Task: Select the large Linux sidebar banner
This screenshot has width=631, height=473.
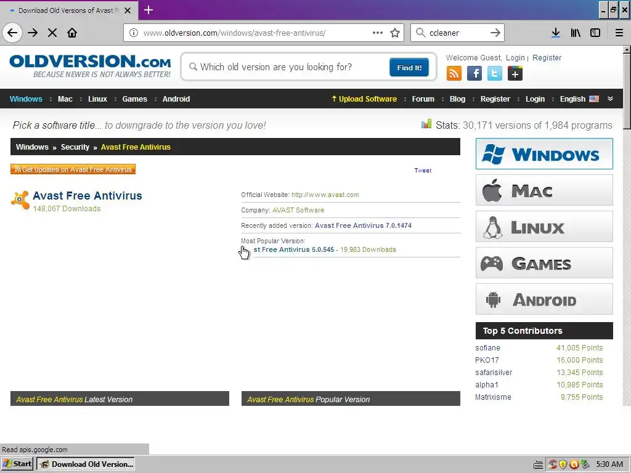Action: point(544,227)
